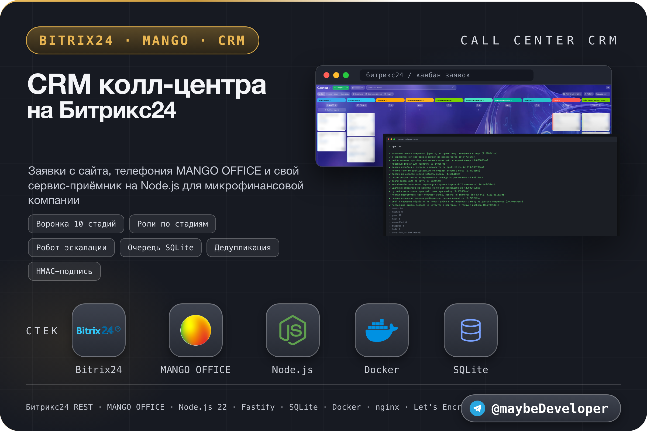Screen dimensions: 647x431
Task: Switch to the Календарь view tab
Action: [345, 94]
